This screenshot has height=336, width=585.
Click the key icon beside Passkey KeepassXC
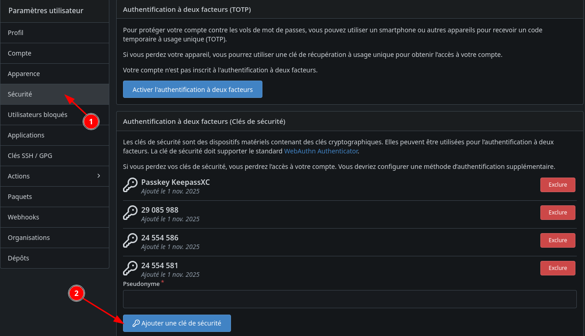(x=130, y=185)
